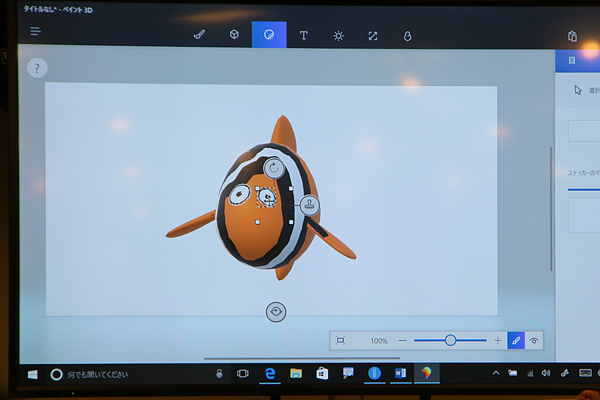This screenshot has height=400, width=600.
Task: Open the magnifier app on the taskbar
Action: tap(348, 373)
